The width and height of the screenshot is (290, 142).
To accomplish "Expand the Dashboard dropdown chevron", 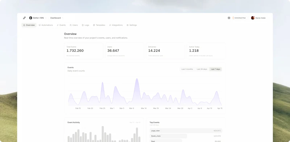I will (62, 18).
